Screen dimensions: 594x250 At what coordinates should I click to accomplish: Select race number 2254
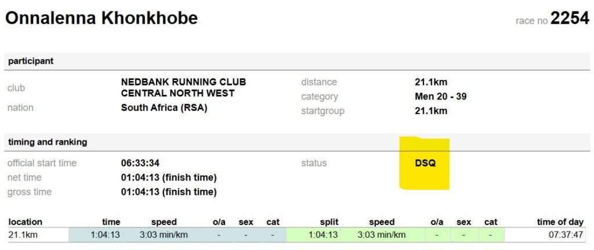(x=570, y=18)
